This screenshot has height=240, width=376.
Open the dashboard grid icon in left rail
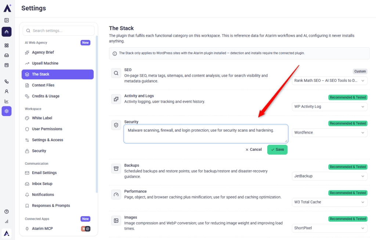pos(7,45)
